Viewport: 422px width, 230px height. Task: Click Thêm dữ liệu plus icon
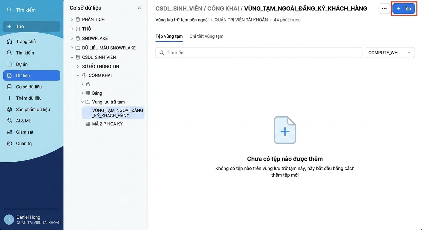[x=9, y=98]
